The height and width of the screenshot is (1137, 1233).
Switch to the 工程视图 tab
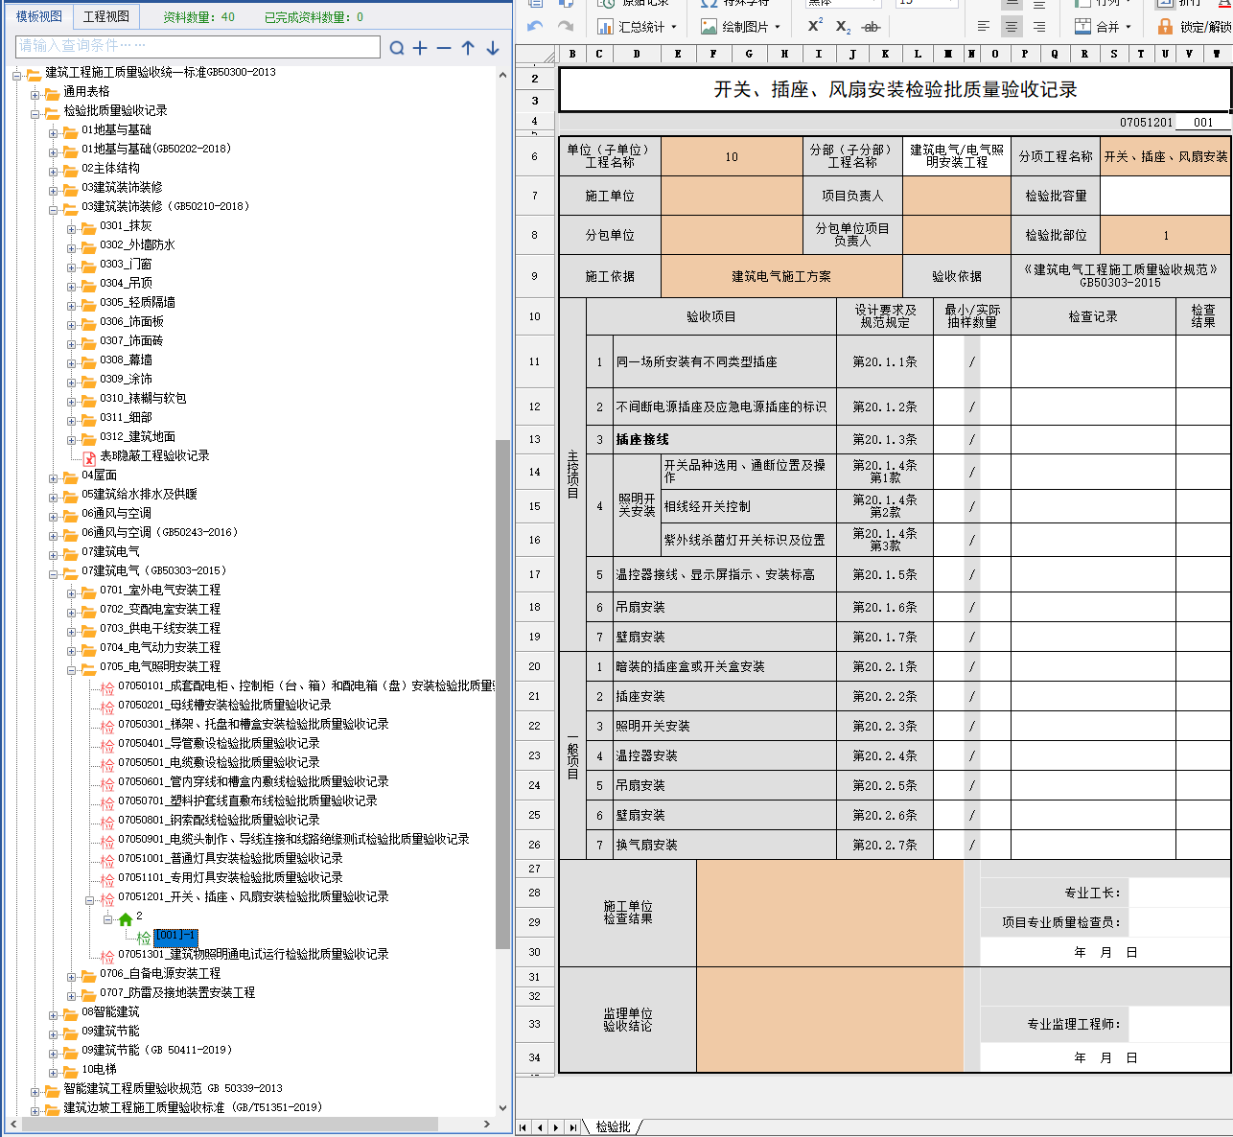(x=105, y=16)
